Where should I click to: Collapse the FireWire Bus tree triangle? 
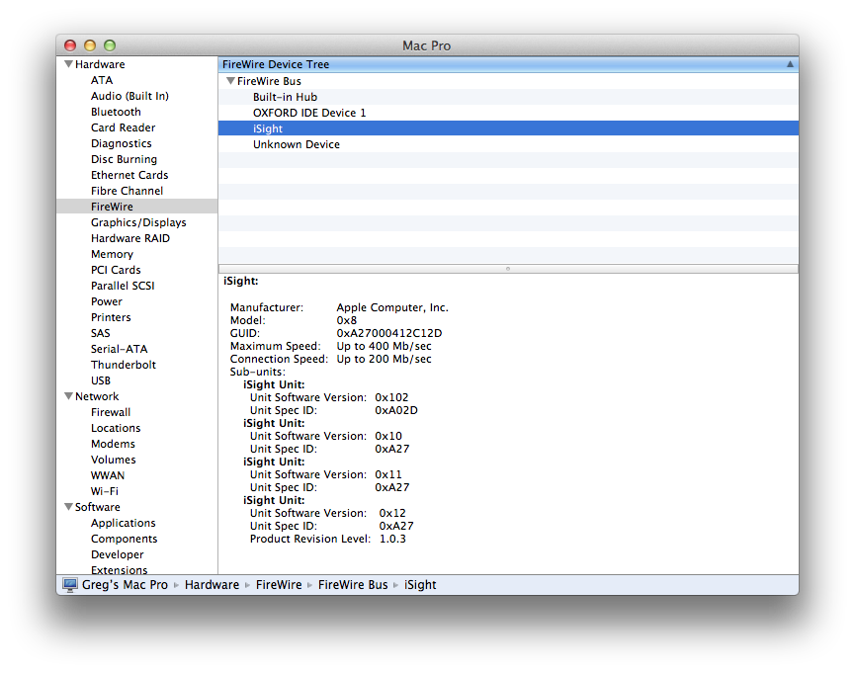click(230, 81)
